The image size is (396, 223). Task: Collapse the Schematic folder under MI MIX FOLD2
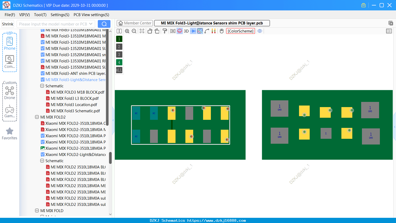[x=42, y=161]
